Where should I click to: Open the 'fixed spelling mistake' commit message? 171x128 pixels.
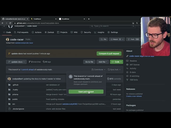55,99
